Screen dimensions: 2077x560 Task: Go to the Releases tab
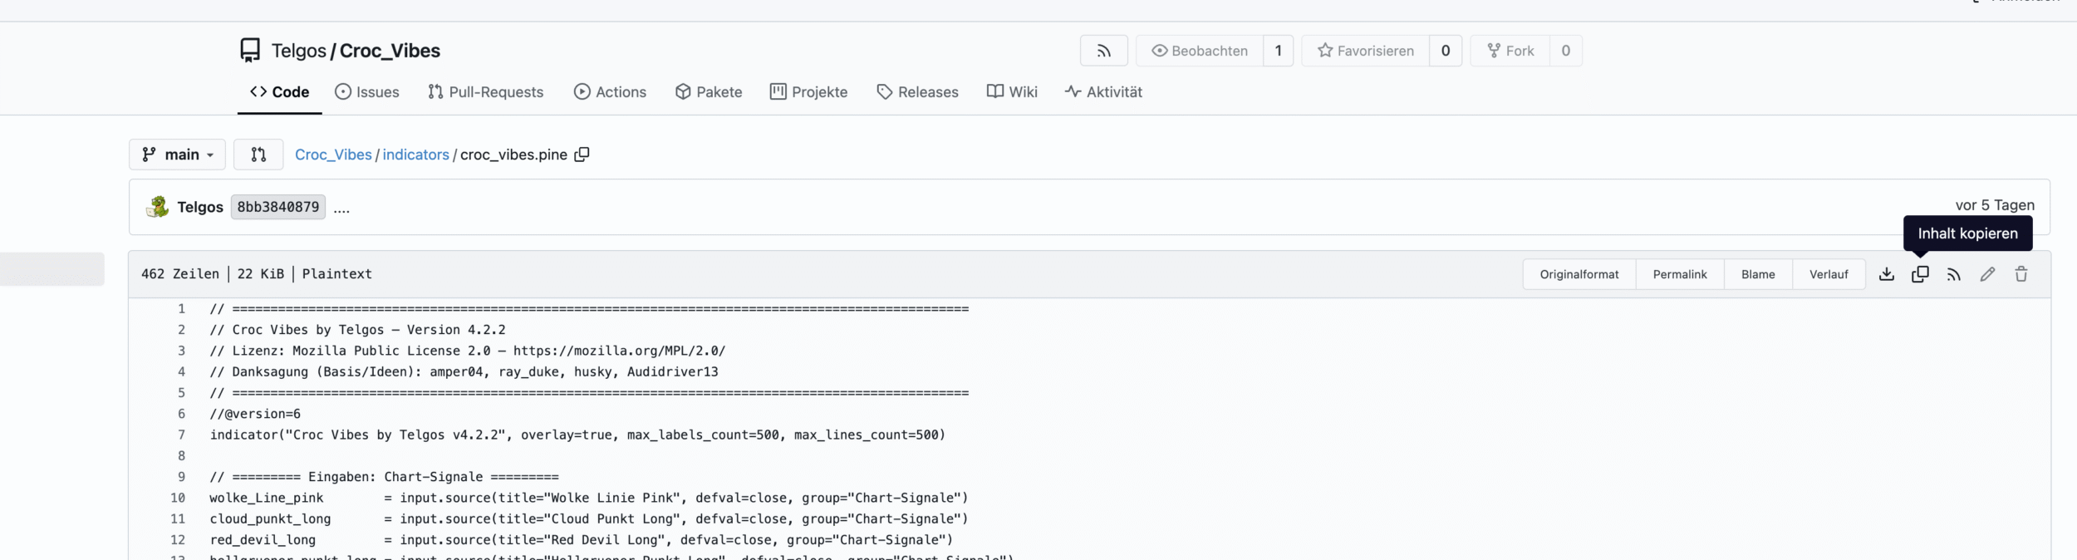[917, 92]
